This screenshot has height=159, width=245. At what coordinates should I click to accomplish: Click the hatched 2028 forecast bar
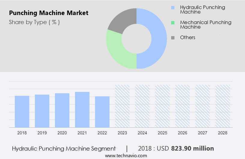(223, 106)
